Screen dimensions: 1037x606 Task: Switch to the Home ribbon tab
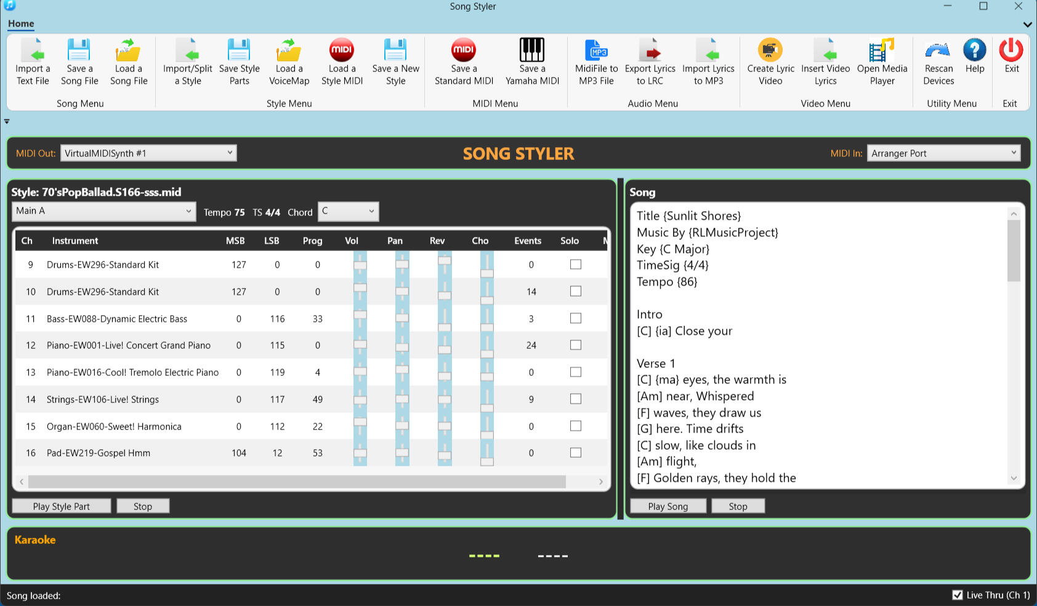pyautogui.click(x=21, y=23)
